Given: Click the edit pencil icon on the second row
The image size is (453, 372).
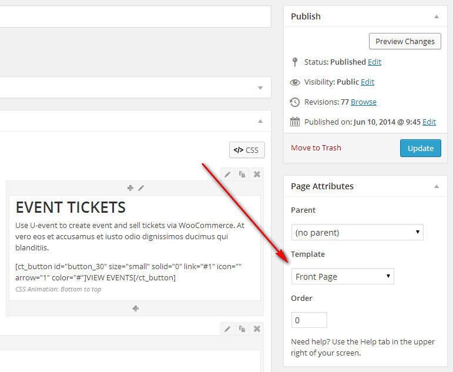Looking at the screenshot, I should (227, 329).
